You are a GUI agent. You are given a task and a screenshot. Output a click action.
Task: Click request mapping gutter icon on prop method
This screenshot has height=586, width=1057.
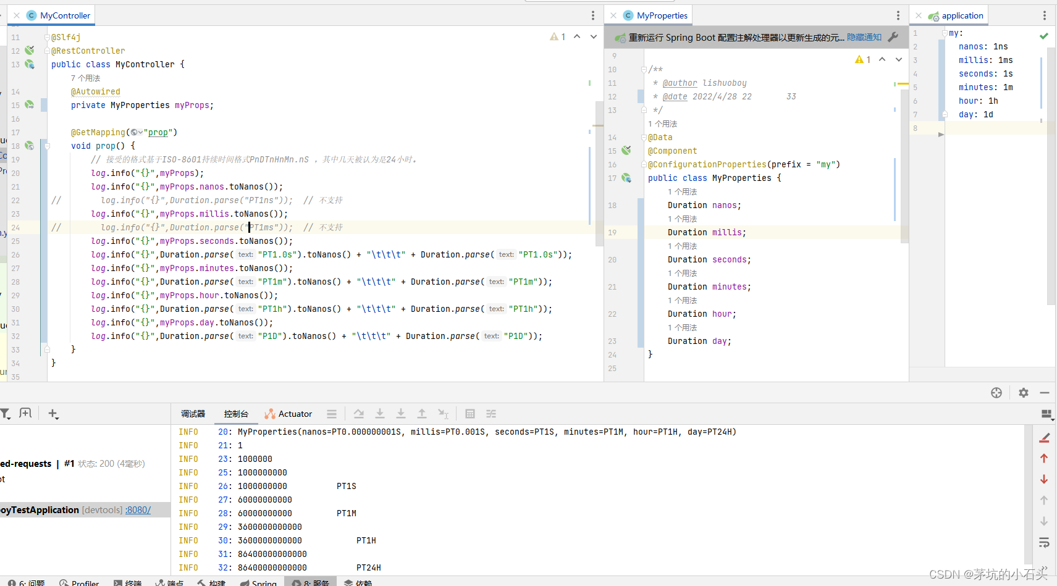tap(29, 146)
